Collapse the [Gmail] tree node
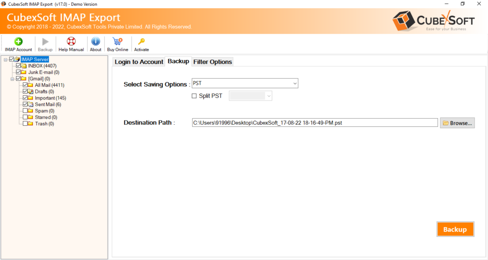The image size is (488, 260). tap(12, 79)
